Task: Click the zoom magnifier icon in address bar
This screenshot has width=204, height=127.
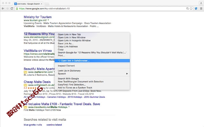Action: pyautogui.click(x=187, y=9)
